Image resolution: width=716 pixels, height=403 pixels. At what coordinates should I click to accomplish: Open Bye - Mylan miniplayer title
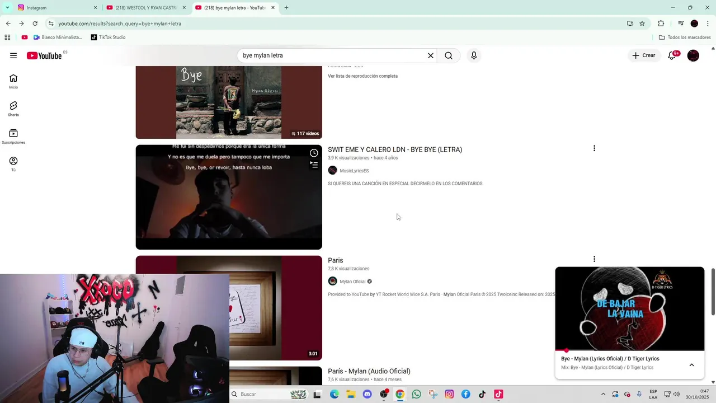(610, 359)
